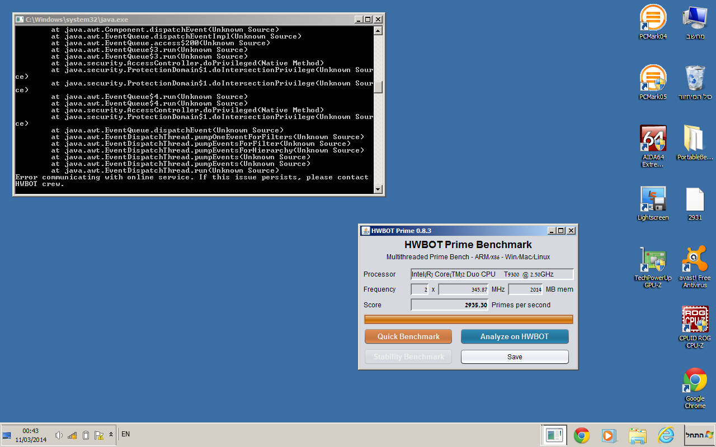Click the Processor name field

[492, 274]
